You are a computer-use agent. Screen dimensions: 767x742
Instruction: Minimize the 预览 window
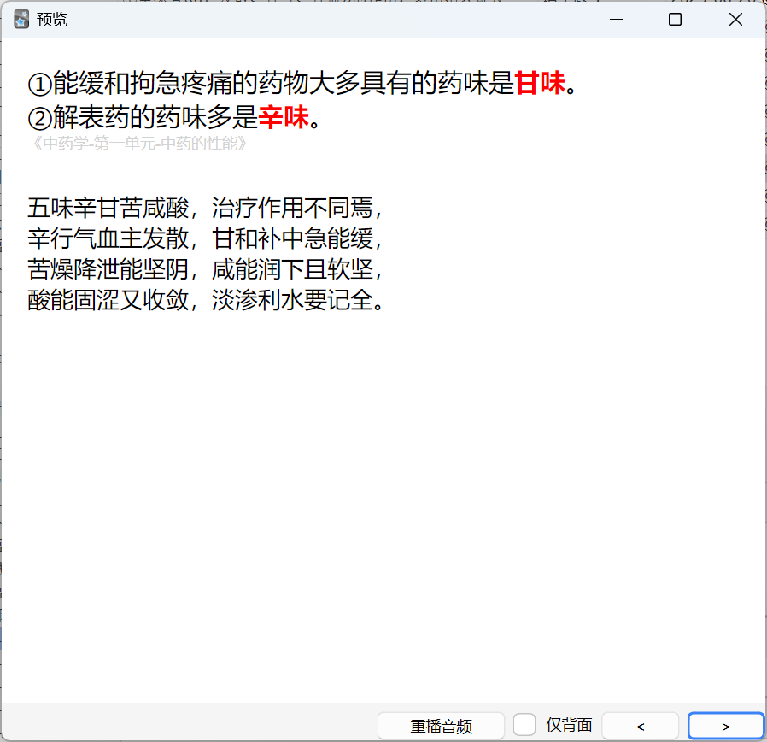pyautogui.click(x=616, y=20)
